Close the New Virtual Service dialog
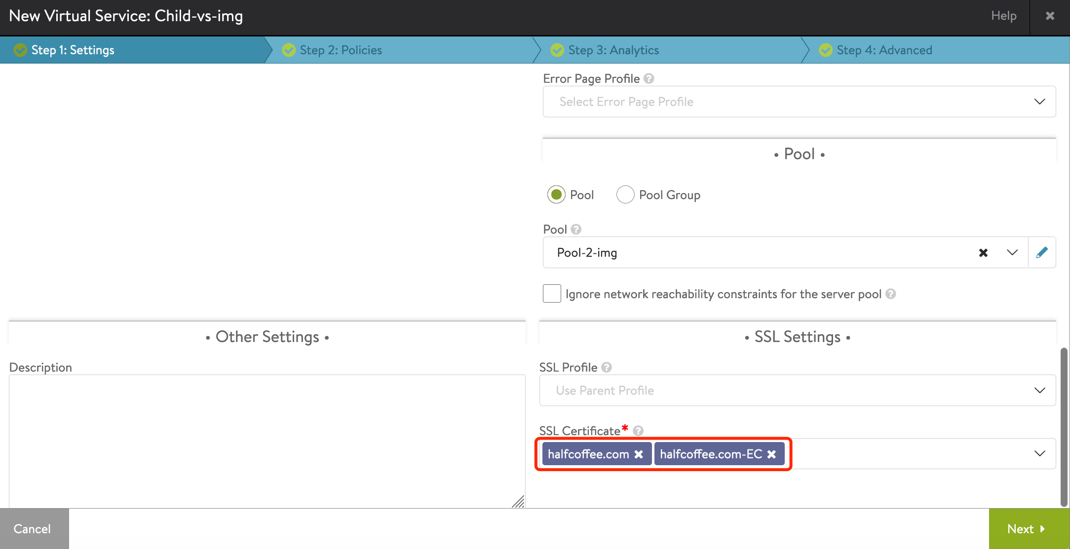This screenshot has width=1070, height=549. 1050,16
